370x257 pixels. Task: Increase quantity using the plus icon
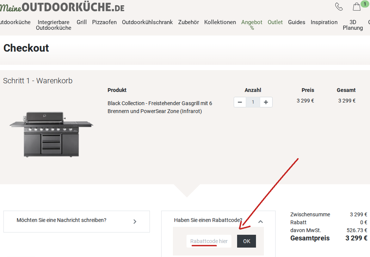coord(266,102)
